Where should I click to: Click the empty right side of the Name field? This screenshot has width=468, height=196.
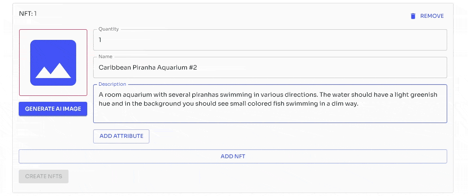coord(340,67)
